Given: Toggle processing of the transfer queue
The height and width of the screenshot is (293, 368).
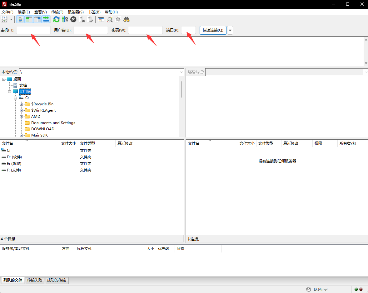Looking at the screenshot, I should click(x=65, y=19).
